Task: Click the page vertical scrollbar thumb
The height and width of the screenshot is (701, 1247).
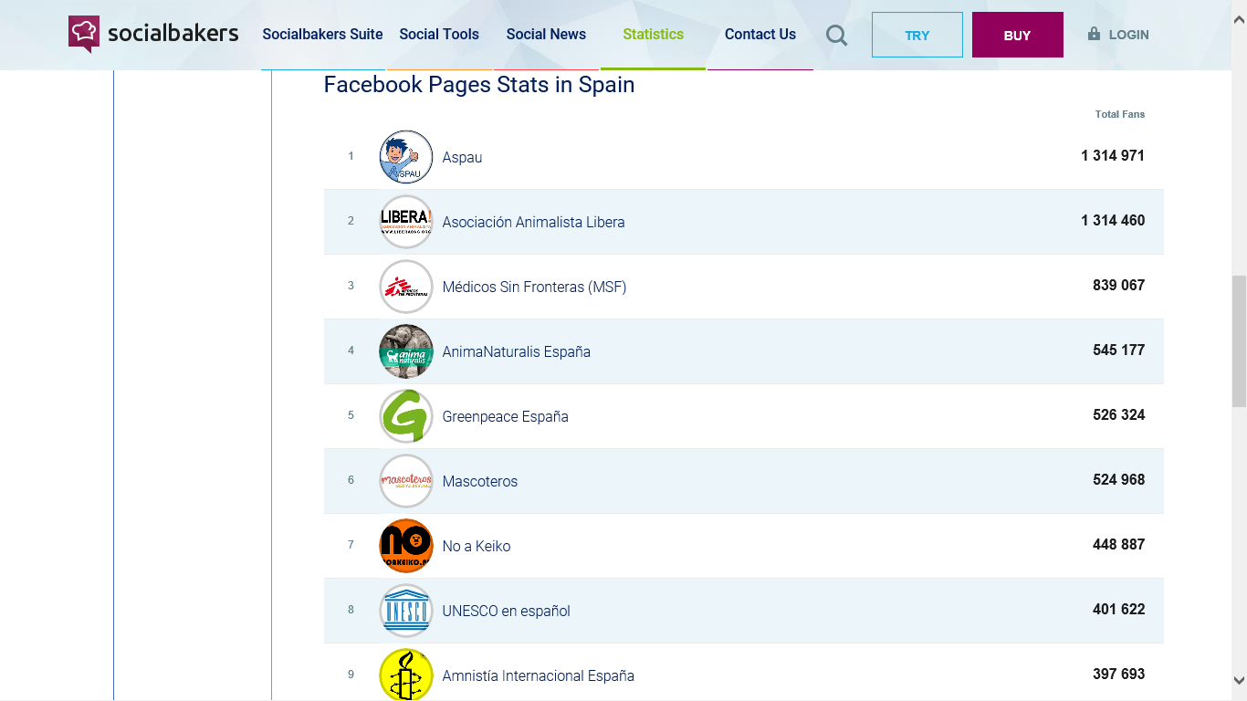Action: coord(1239,341)
